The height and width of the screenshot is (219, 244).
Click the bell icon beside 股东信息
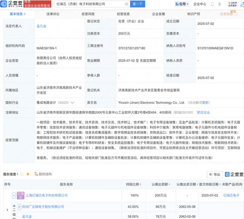28,174
